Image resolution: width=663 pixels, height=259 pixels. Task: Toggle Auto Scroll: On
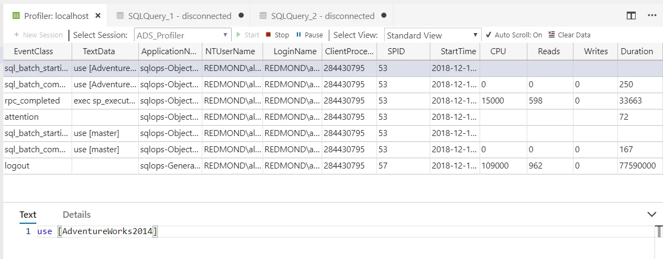[x=514, y=35]
